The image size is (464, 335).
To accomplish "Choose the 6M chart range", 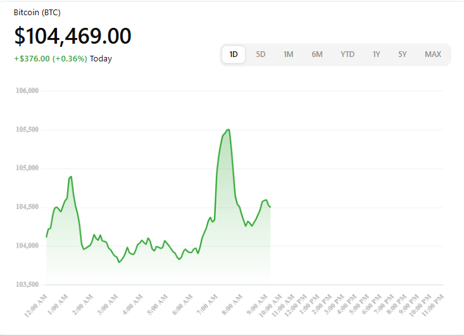I will (x=317, y=54).
